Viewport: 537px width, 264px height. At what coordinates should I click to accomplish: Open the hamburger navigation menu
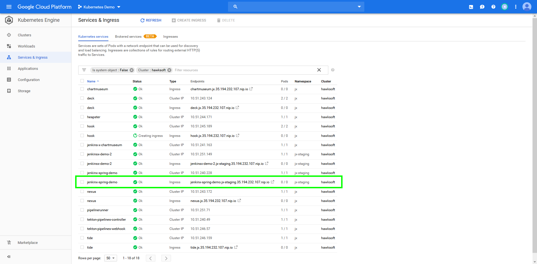click(9, 7)
